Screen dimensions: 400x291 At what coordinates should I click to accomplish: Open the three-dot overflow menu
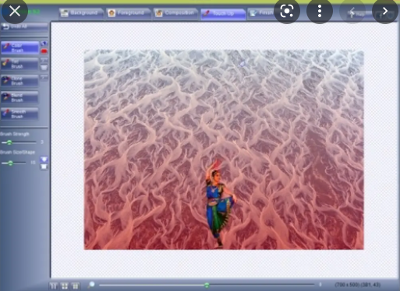[x=320, y=11]
